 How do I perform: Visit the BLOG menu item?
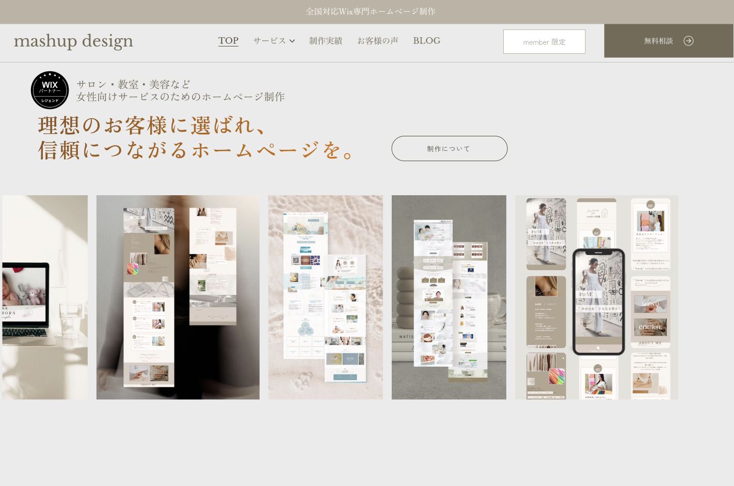(426, 41)
